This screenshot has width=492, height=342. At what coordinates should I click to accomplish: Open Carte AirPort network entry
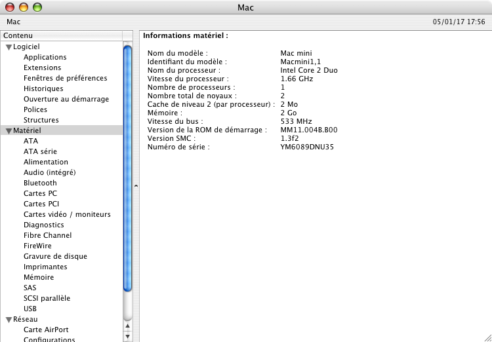tap(46, 330)
